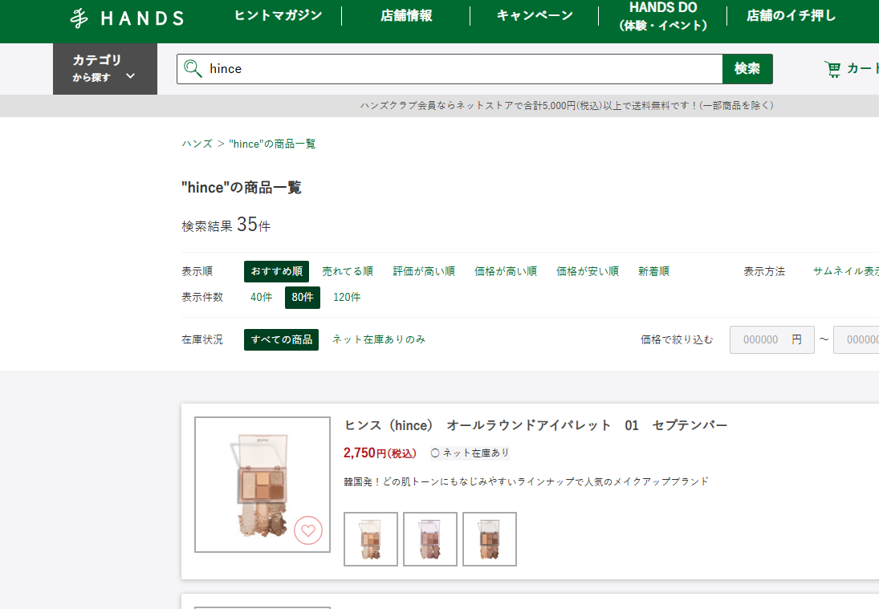Show 40件 per page
879x609 pixels.
point(261,297)
